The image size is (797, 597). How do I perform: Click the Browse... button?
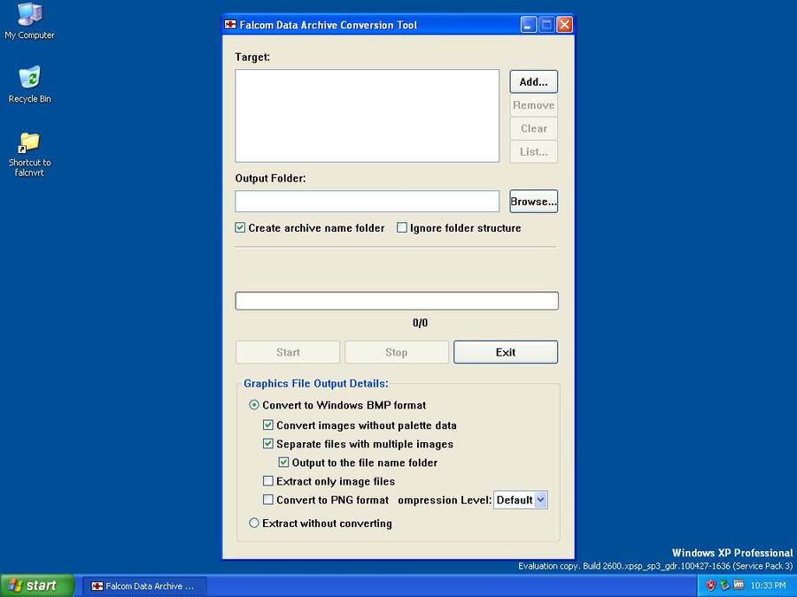click(x=533, y=202)
